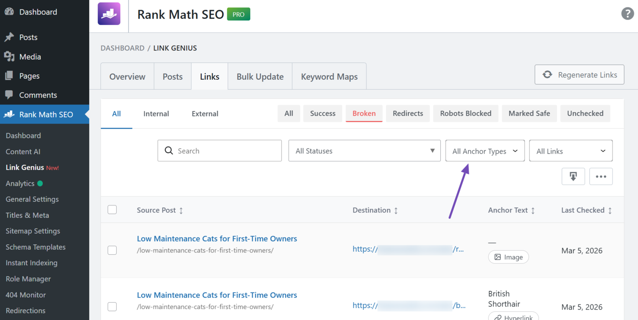The width and height of the screenshot is (638, 320).
Task: Click the search magnifier icon
Action: click(169, 151)
